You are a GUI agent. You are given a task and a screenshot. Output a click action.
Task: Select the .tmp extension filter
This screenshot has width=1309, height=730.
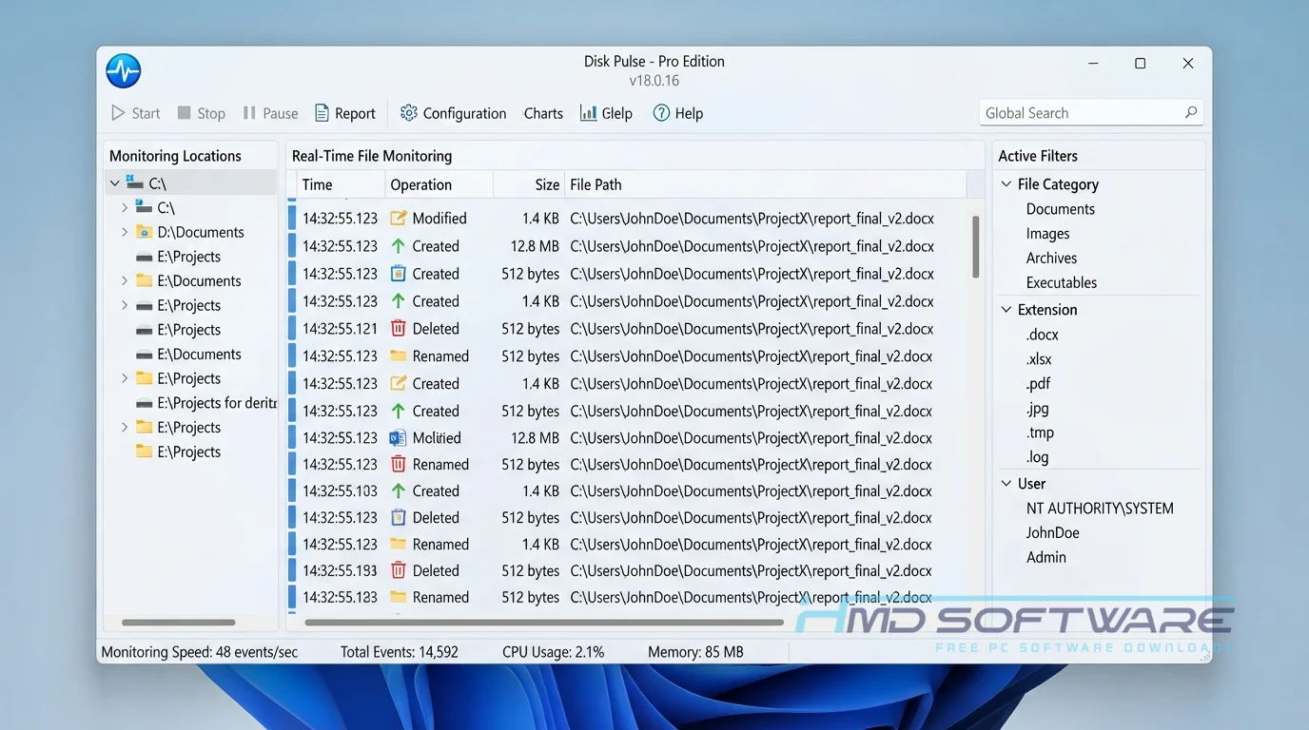pyautogui.click(x=1040, y=432)
